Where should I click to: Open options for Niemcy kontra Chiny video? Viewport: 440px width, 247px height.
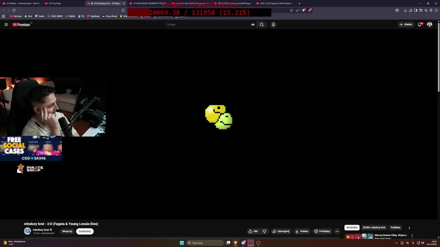pos(412,236)
